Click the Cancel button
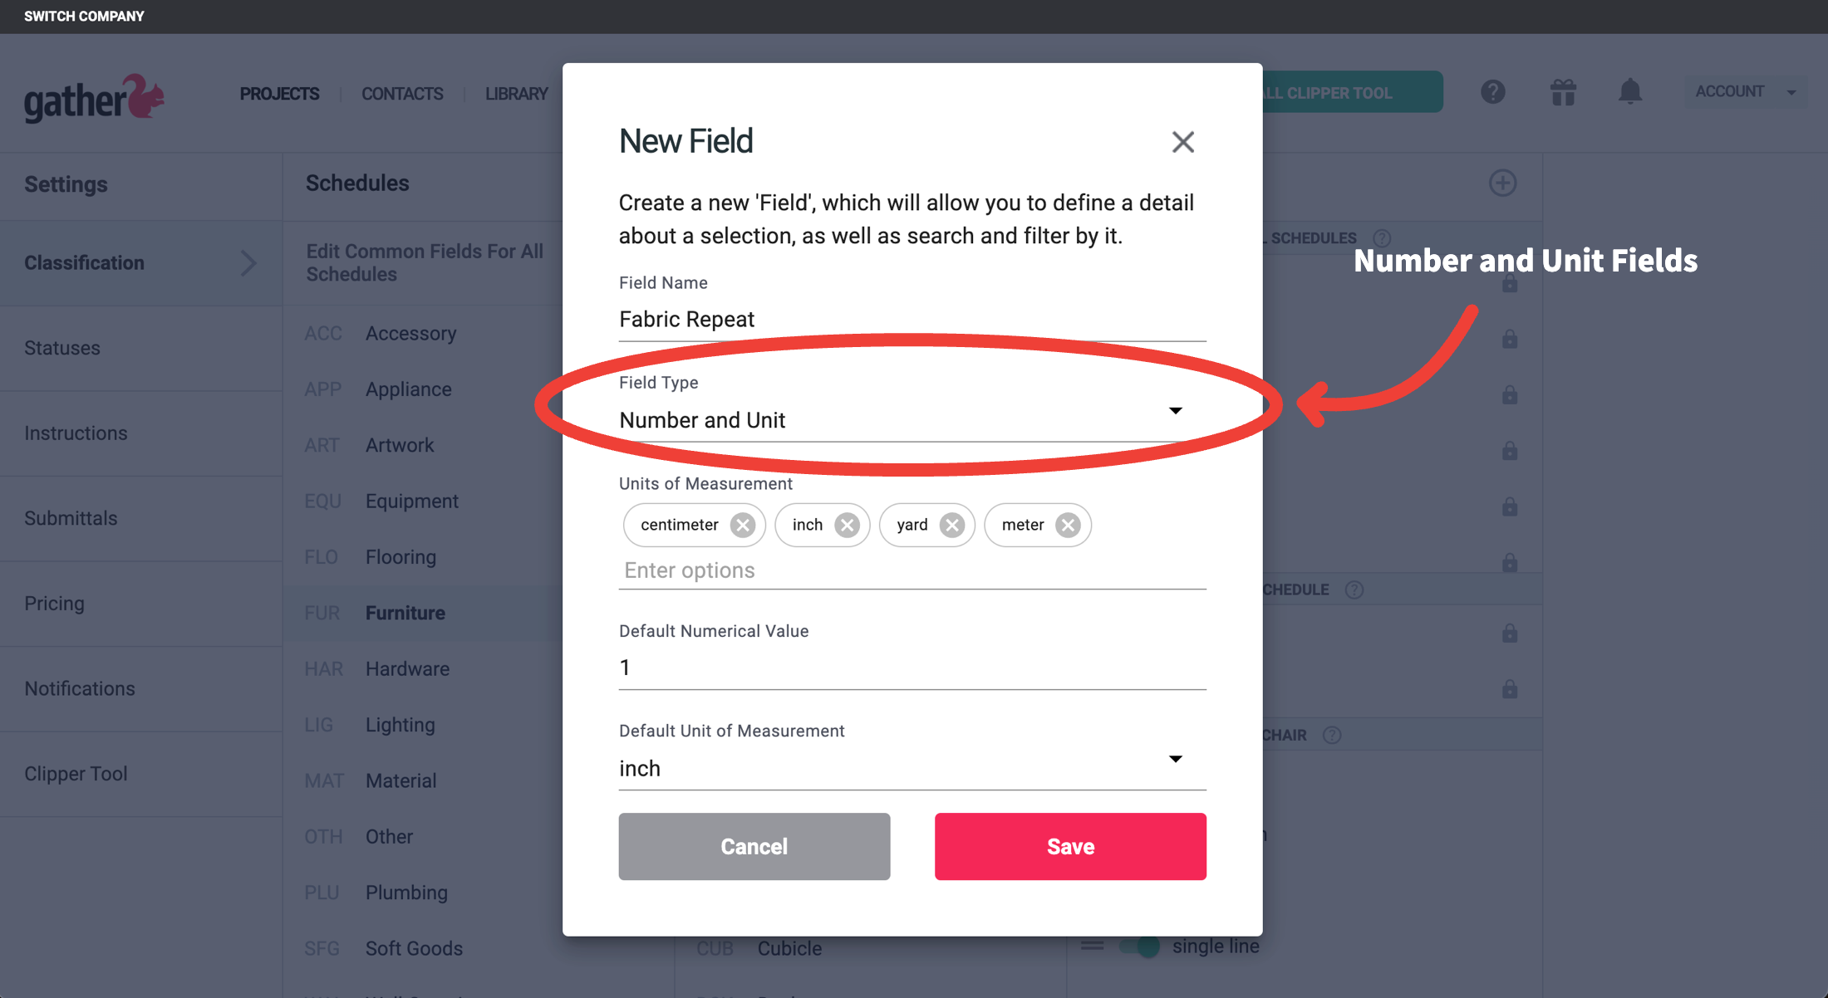Image resolution: width=1828 pixels, height=998 pixels. click(754, 845)
